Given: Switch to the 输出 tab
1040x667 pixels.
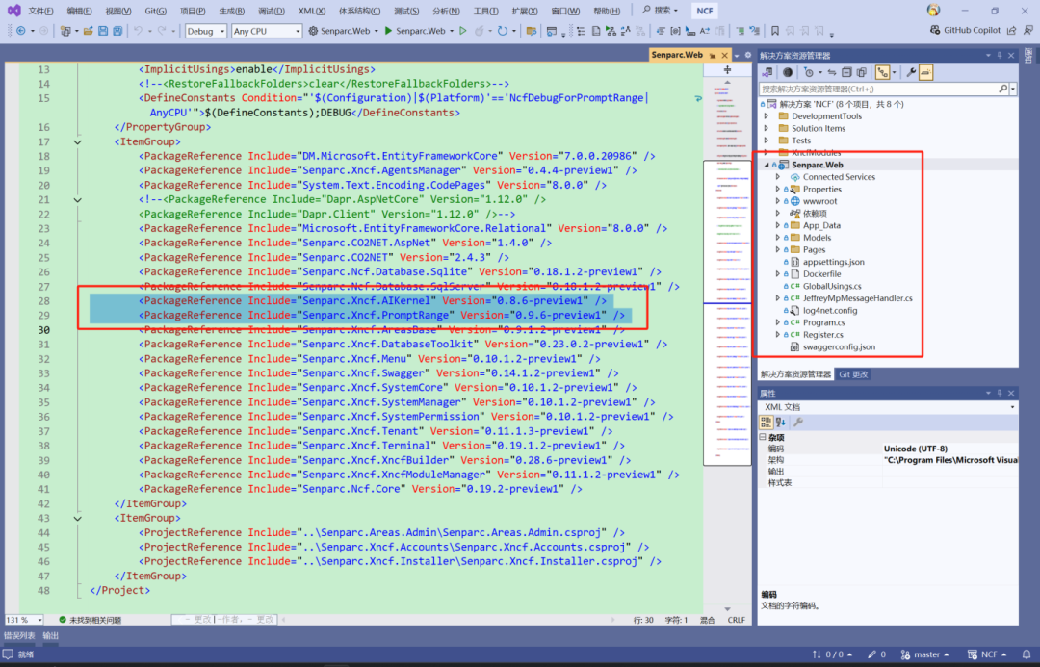Looking at the screenshot, I should tap(50, 636).
